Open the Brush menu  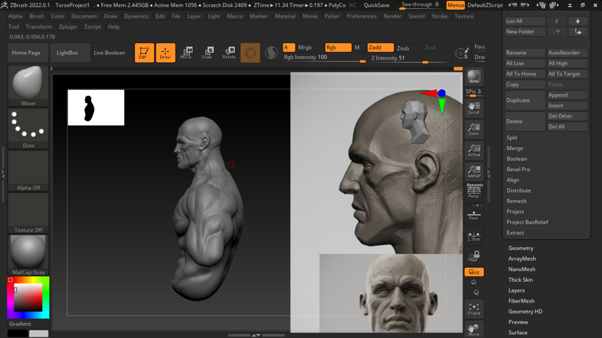click(x=37, y=16)
